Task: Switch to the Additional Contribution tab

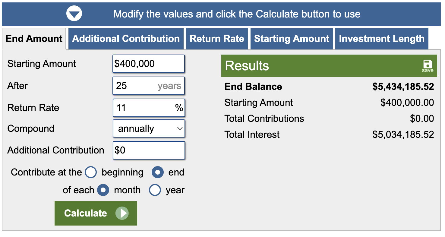Action: (126, 39)
